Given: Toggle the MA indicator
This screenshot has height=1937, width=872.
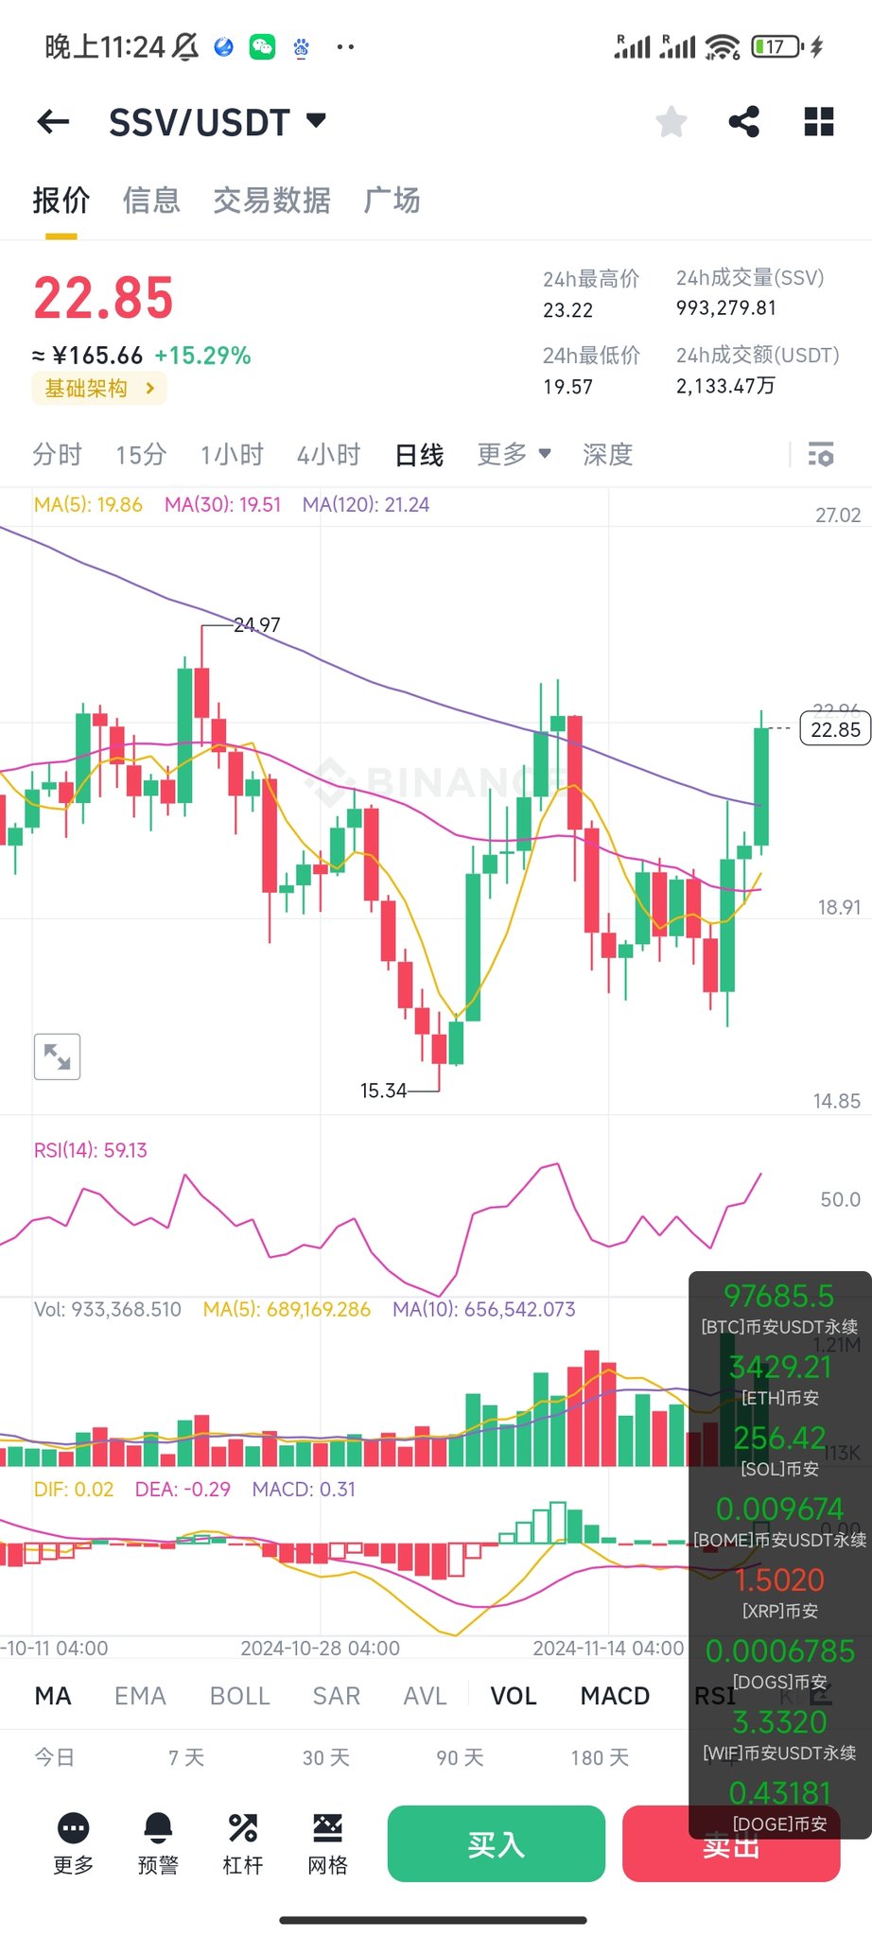Looking at the screenshot, I should click(53, 1696).
